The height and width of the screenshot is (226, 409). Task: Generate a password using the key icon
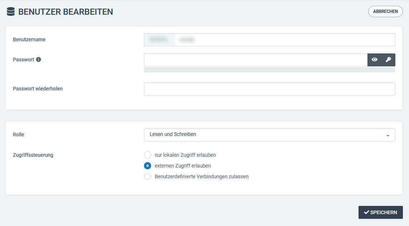pos(388,60)
